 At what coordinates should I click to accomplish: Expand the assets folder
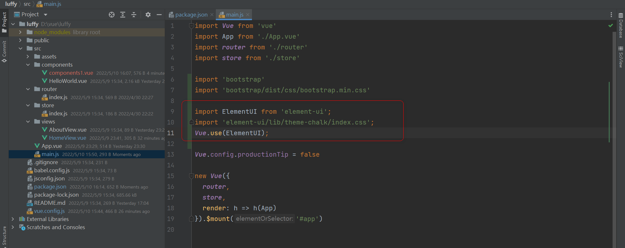28,57
